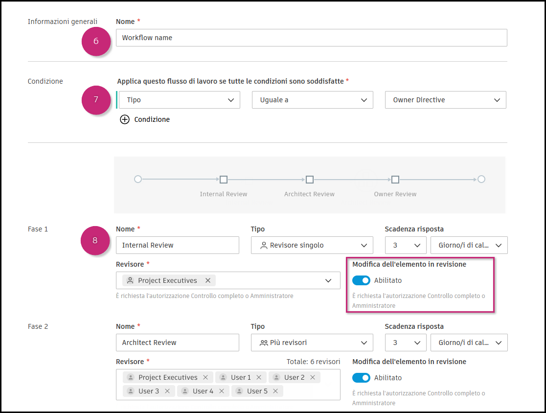Click inside the Workflow name field
Viewport: 546px width, 413px height.
(312, 37)
